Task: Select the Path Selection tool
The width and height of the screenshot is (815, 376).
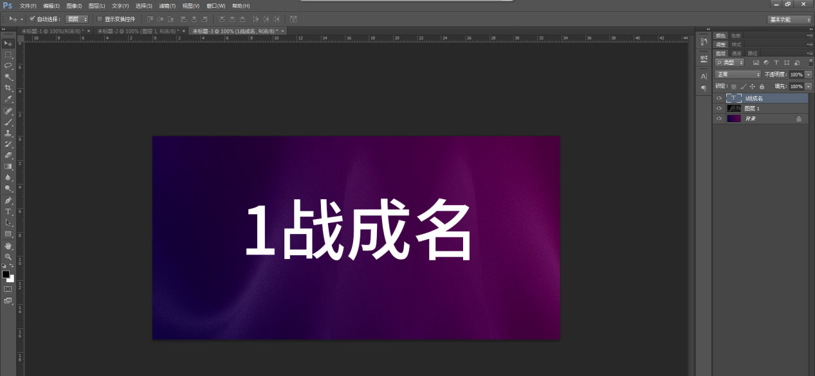Action: coord(8,222)
